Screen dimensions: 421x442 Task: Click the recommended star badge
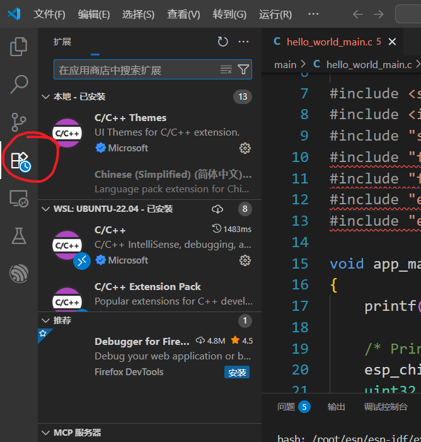click(43, 334)
